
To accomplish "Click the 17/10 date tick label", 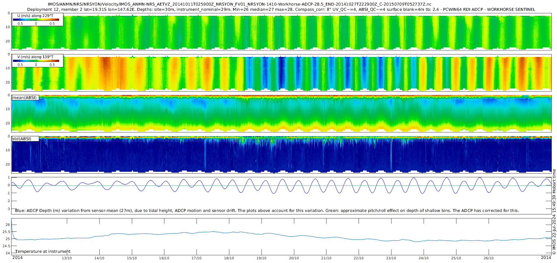I will pyautogui.click(x=196, y=258).
